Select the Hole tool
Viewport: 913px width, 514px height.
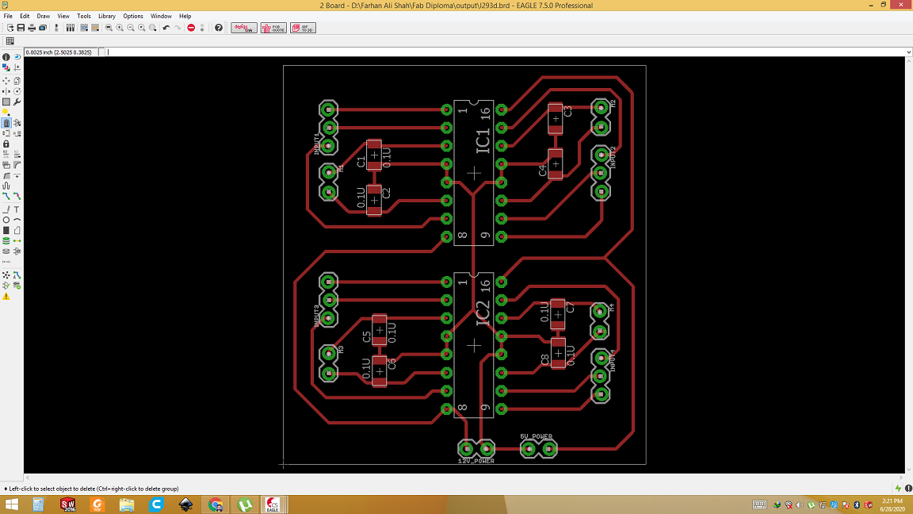coord(6,251)
